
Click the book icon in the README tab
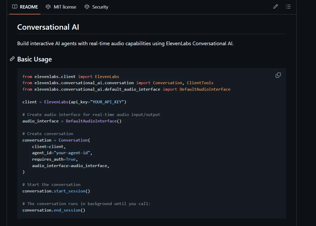pyautogui.click(x=15, y=7)
